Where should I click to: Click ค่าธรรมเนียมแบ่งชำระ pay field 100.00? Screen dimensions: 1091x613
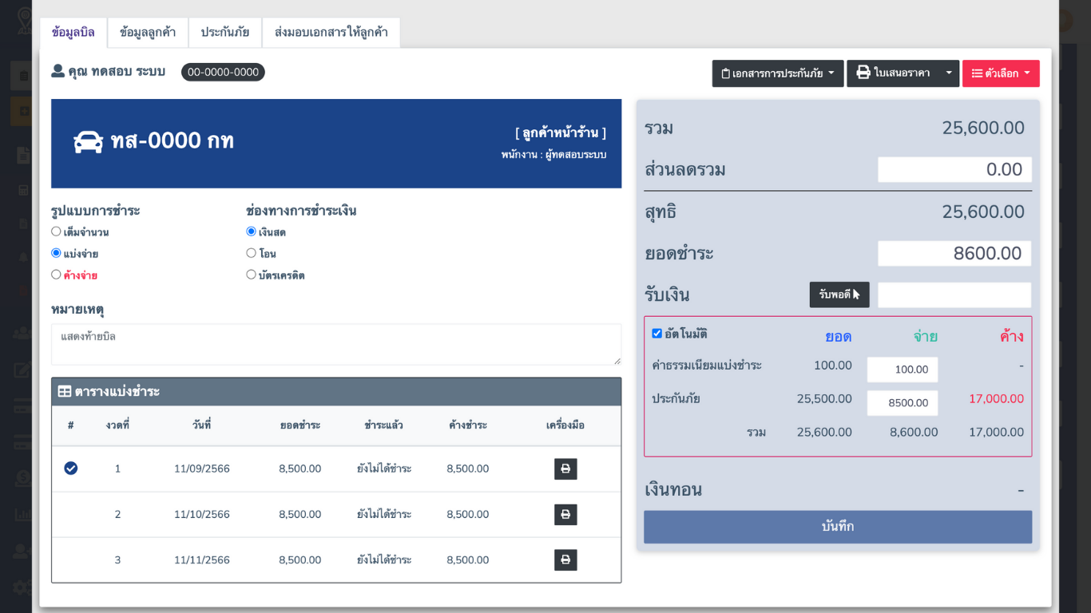tap(903, 370)
